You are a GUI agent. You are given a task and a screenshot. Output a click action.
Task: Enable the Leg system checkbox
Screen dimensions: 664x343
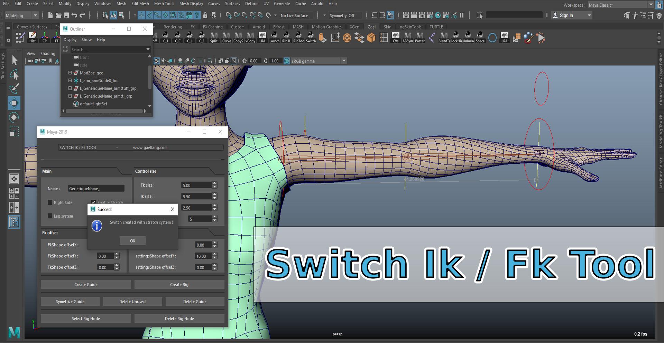click(x=50, y=216)
